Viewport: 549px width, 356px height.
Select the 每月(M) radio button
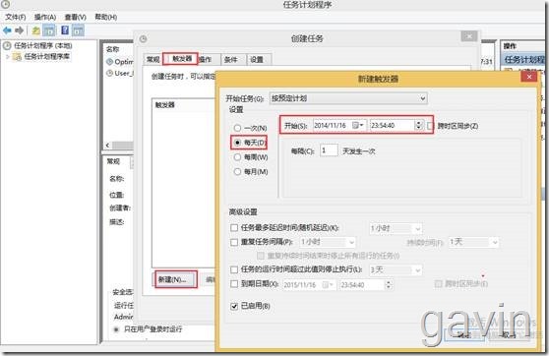[x=237, y=171]
